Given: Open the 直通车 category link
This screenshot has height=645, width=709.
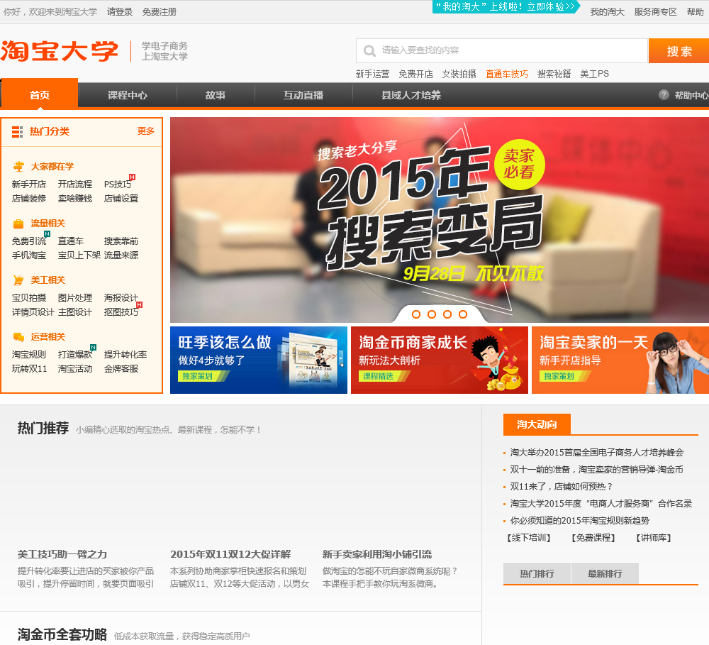Looking at the screenshot, I should pyautogui.click(x=70, y=241).
